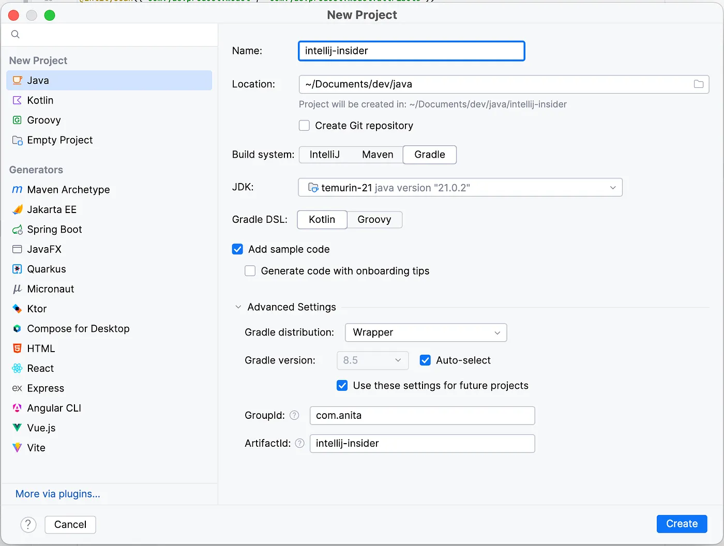Uncheck Add sample code
The width and height of the screenshot is (724, 546).
237,249
